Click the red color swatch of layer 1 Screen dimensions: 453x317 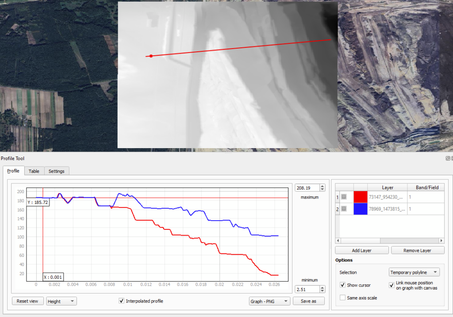pos(361,197)
